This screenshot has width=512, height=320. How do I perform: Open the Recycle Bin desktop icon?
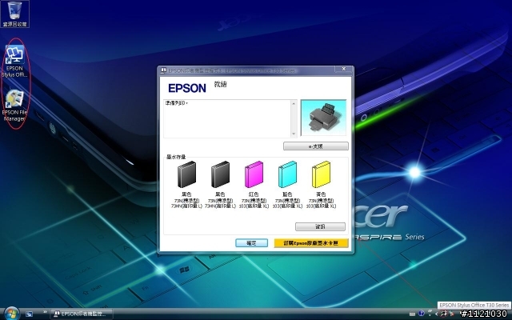pos(14,14)
